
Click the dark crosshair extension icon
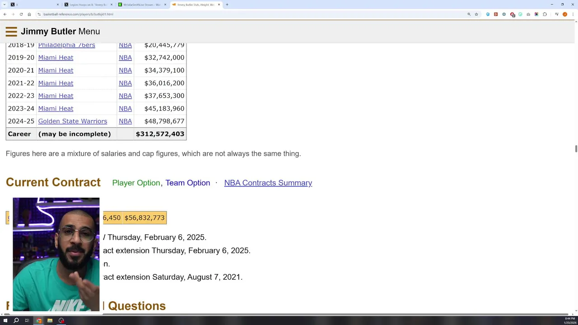[504, 14]
